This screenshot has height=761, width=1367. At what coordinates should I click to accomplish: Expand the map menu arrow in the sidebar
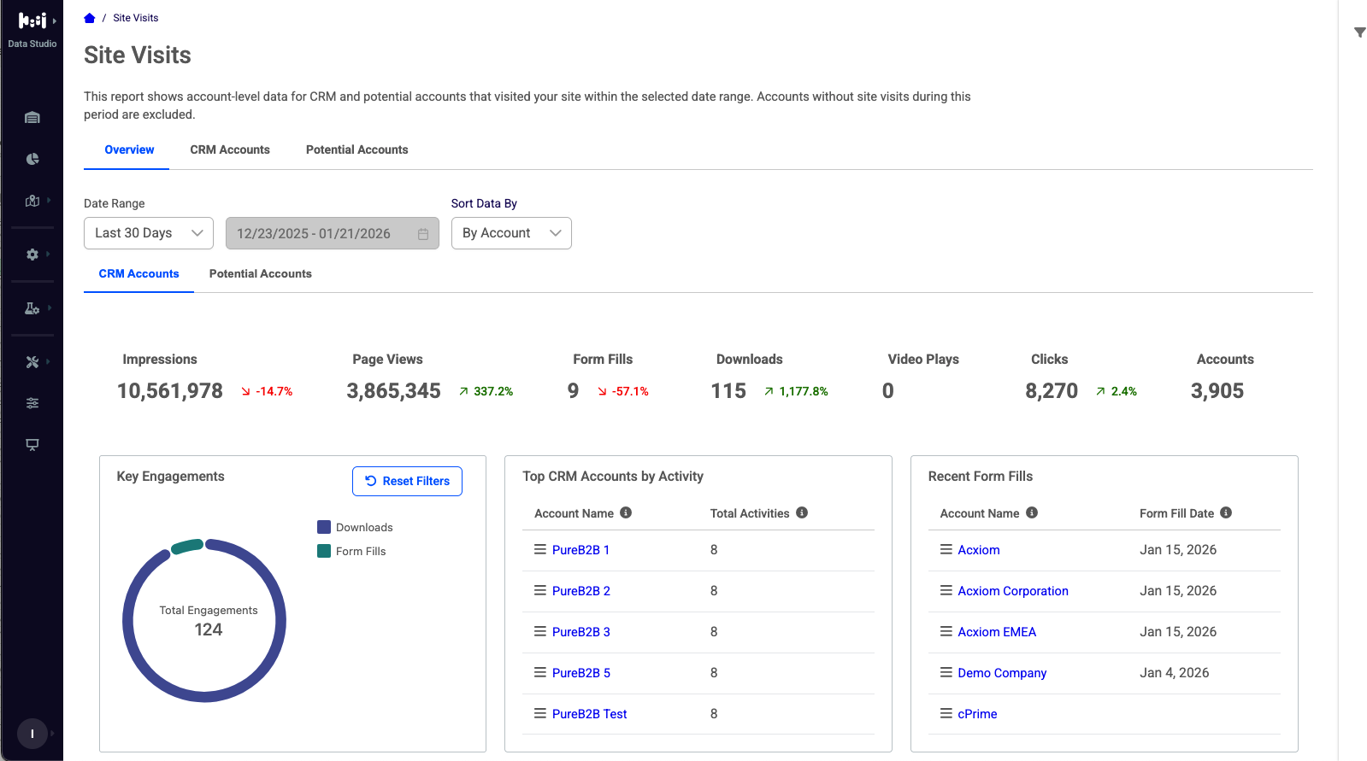[x=49, y=201]
